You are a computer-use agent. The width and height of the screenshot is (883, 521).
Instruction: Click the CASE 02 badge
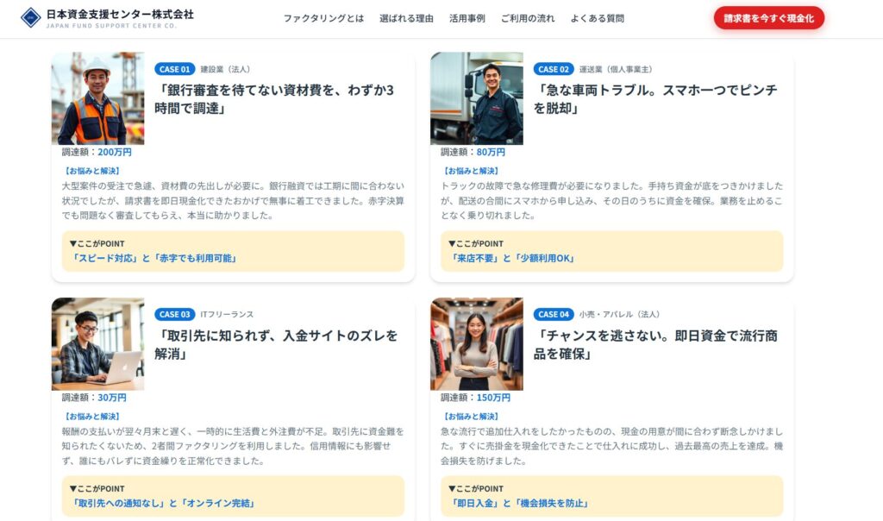554,69
